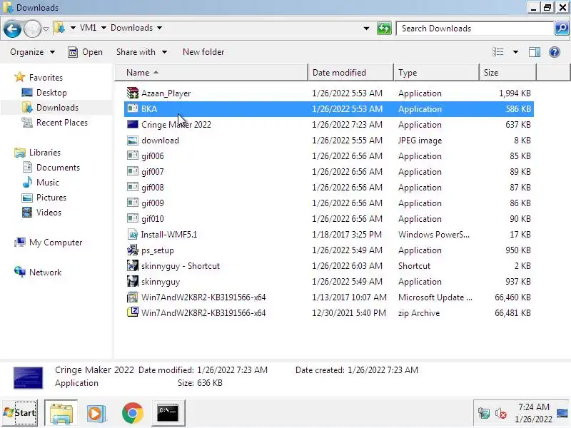Open address bar previous locations dropdown
This screenshot has height=428, width=571.
tap(366, 29)
